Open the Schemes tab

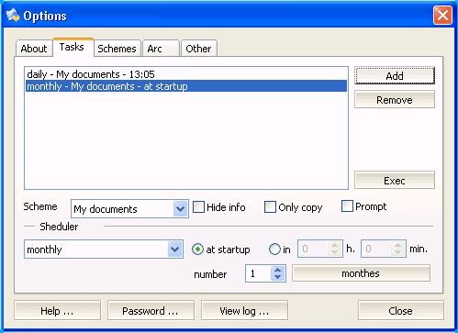[117, 49]
